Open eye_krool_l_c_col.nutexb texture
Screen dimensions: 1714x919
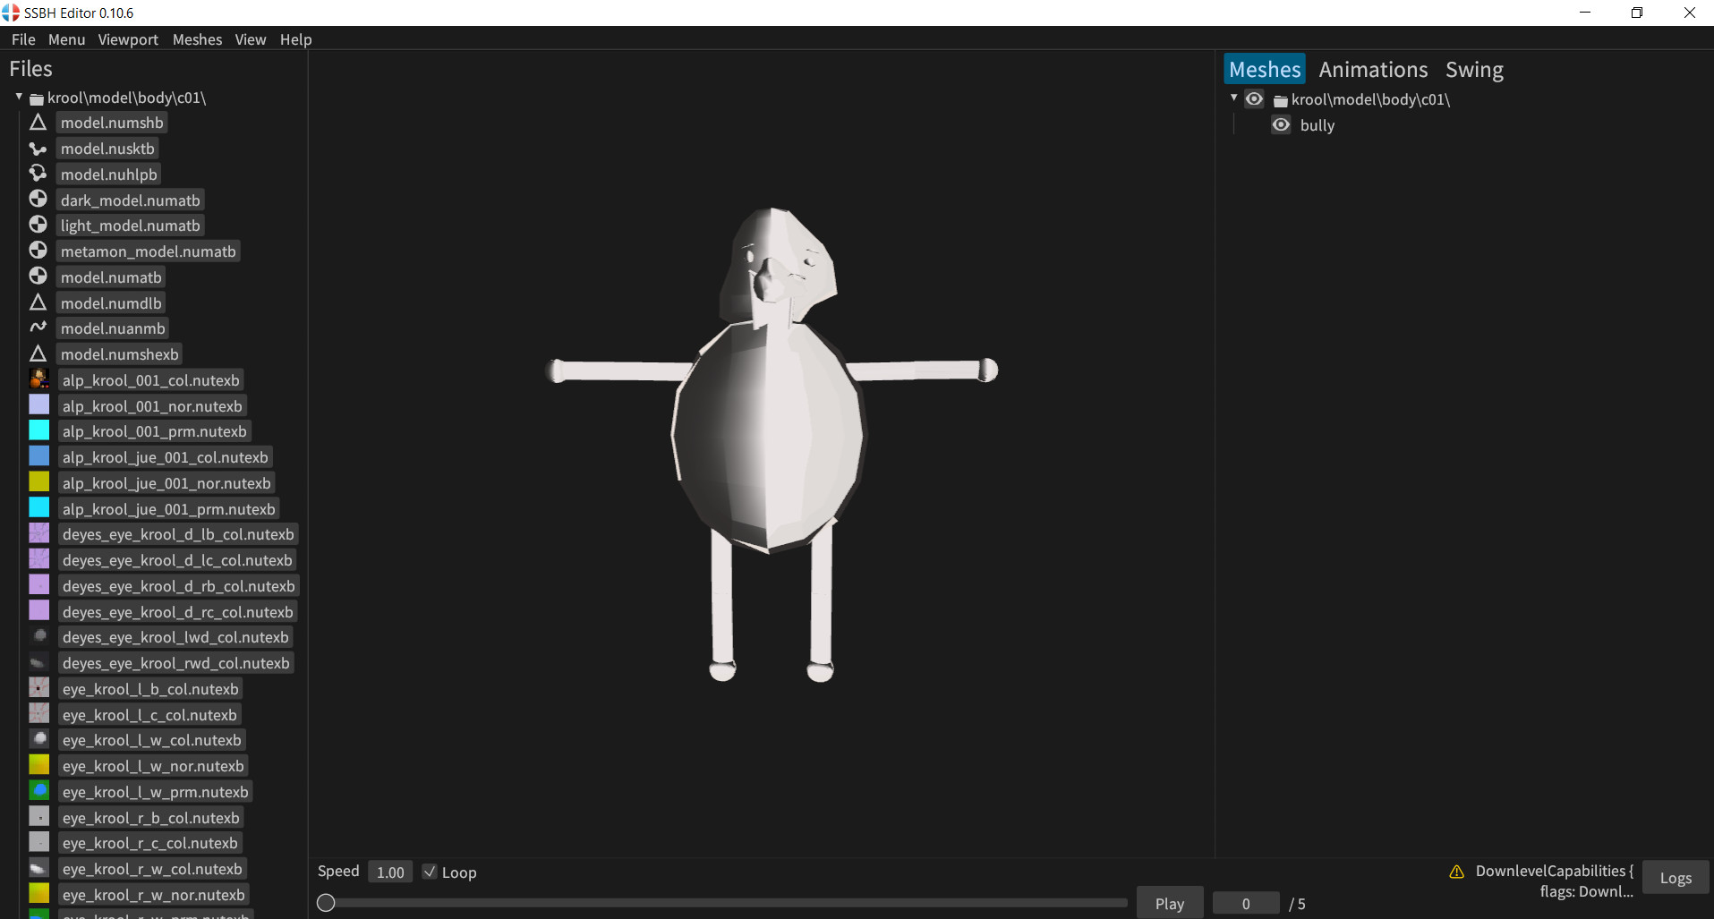click(x=149, y=714)
